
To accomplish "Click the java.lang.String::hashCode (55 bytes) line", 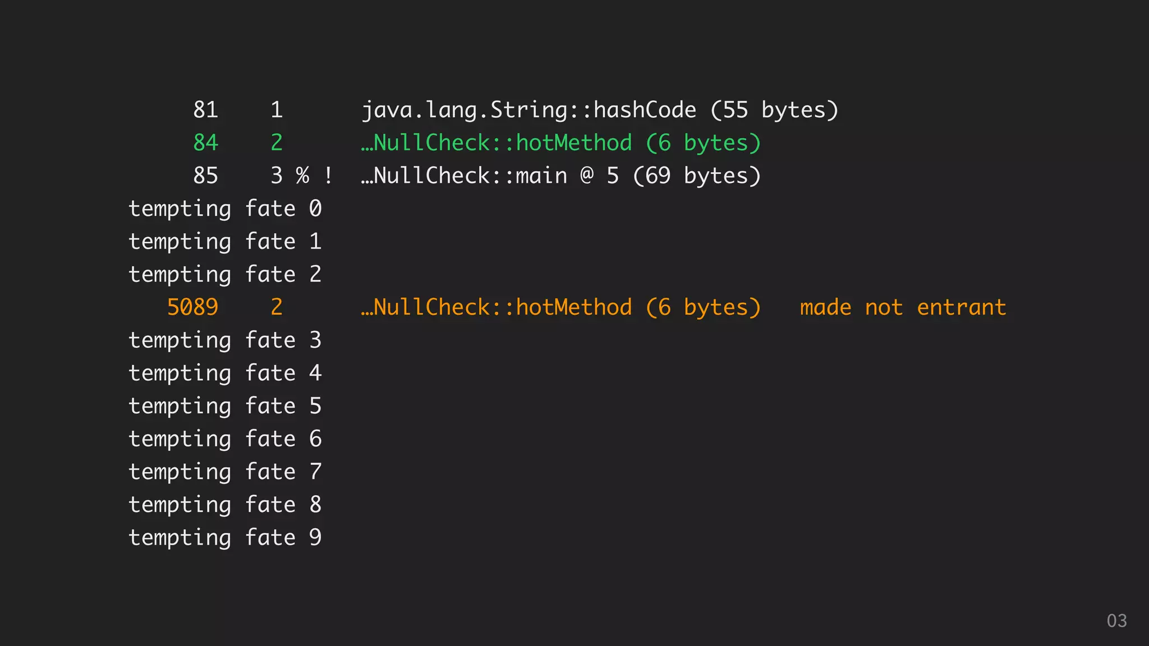I will pyautogui.click(x=600, y=110).
